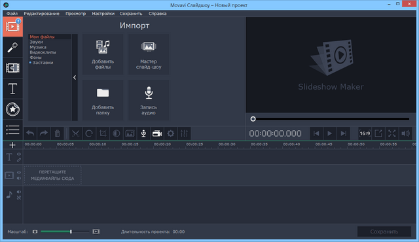Screen dimensions: 419x242
Task: Mute the video track audio
Action: coord(19,179)
